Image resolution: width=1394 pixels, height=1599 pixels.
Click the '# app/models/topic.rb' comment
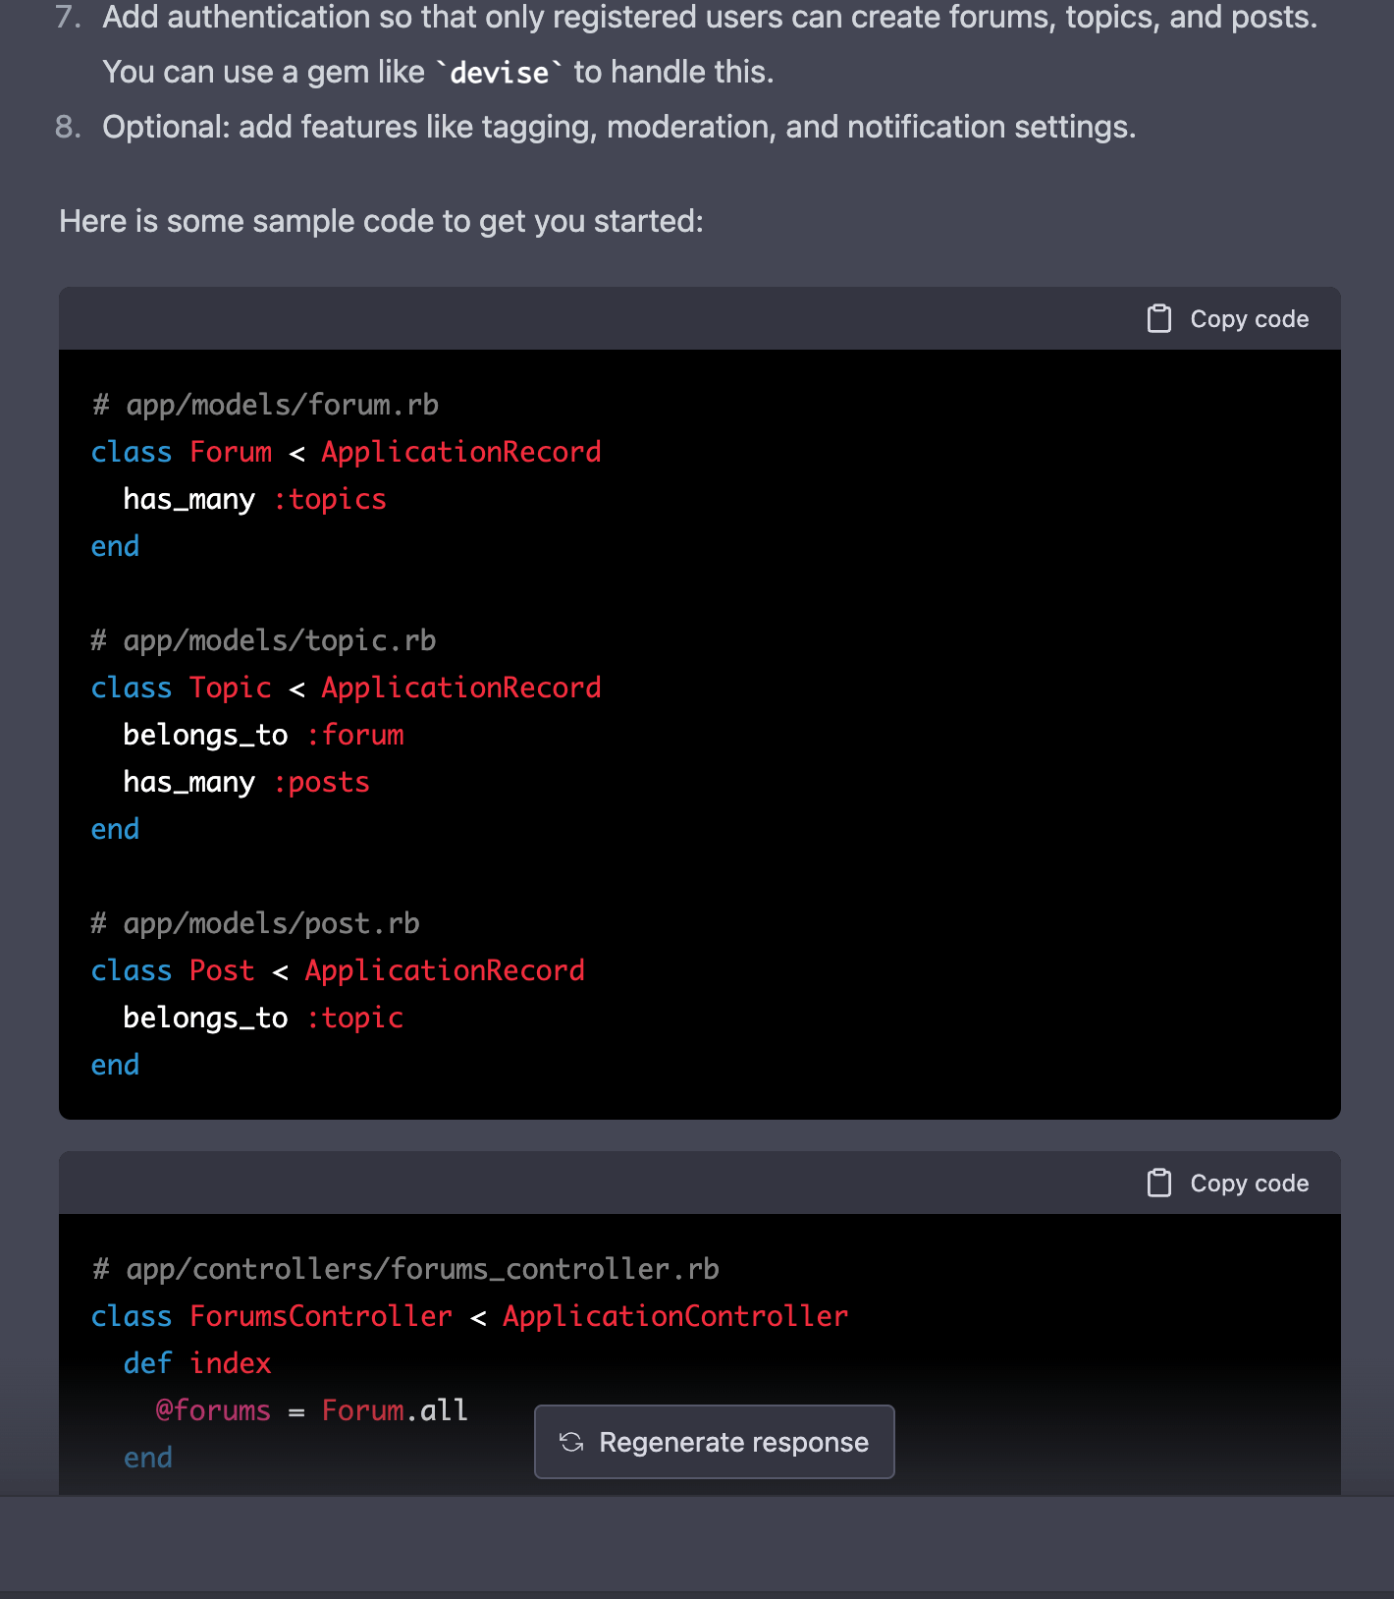(x=263, y=640)
